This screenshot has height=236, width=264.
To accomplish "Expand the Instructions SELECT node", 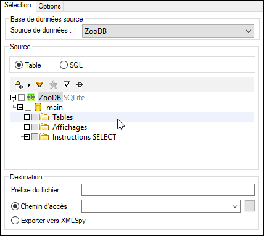I will coord(27,137).
